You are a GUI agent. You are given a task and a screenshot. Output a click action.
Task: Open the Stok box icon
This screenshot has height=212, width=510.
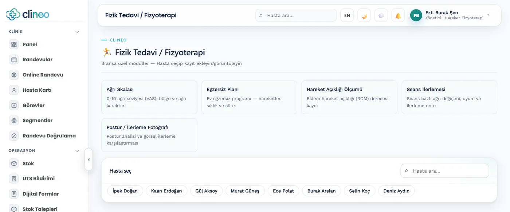click(14, 164)
